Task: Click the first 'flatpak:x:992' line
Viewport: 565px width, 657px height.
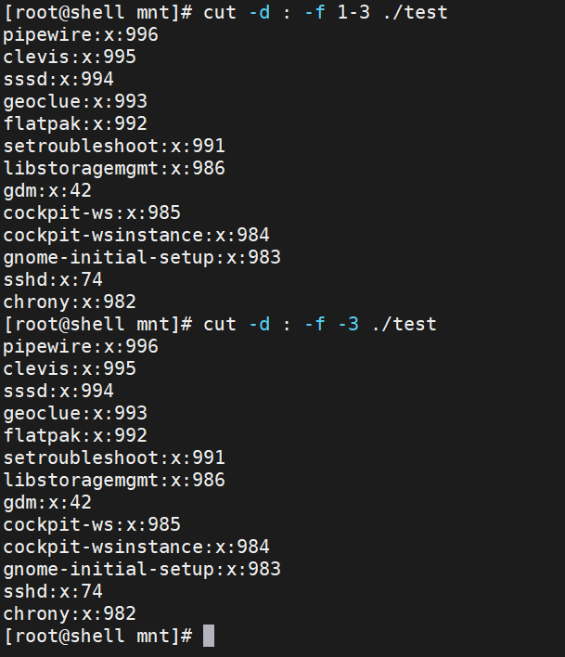Action: click(x=75, y=124)
